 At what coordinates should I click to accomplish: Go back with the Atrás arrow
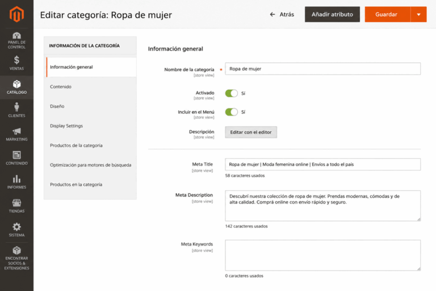[x=282, y=14]
